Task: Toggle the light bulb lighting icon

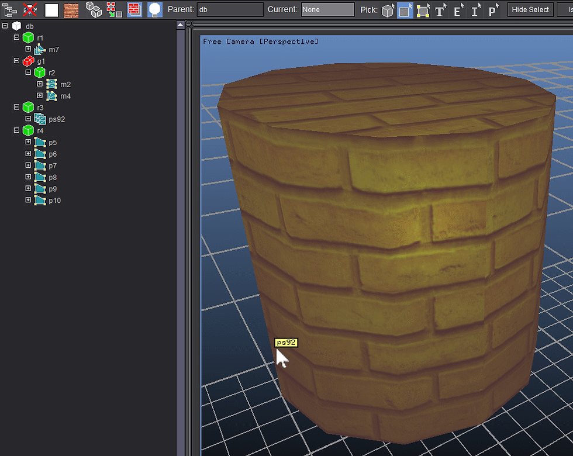Action: (x=155, y=10)
